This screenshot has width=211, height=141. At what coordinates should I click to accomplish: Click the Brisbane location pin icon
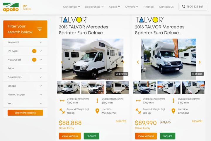173,111
